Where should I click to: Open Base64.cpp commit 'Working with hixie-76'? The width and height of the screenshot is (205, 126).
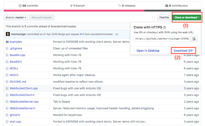point(67,55)
